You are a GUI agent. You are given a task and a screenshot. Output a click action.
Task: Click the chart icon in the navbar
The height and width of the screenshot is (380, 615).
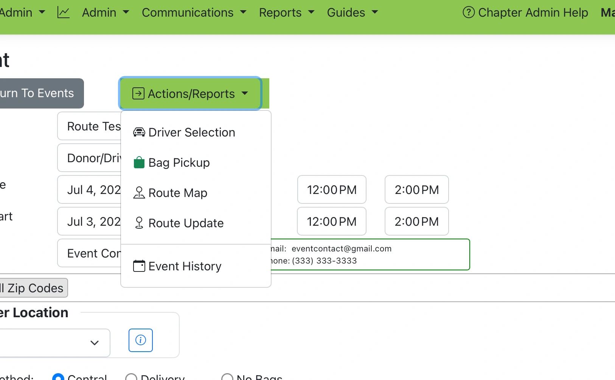(x=63, y=12)
